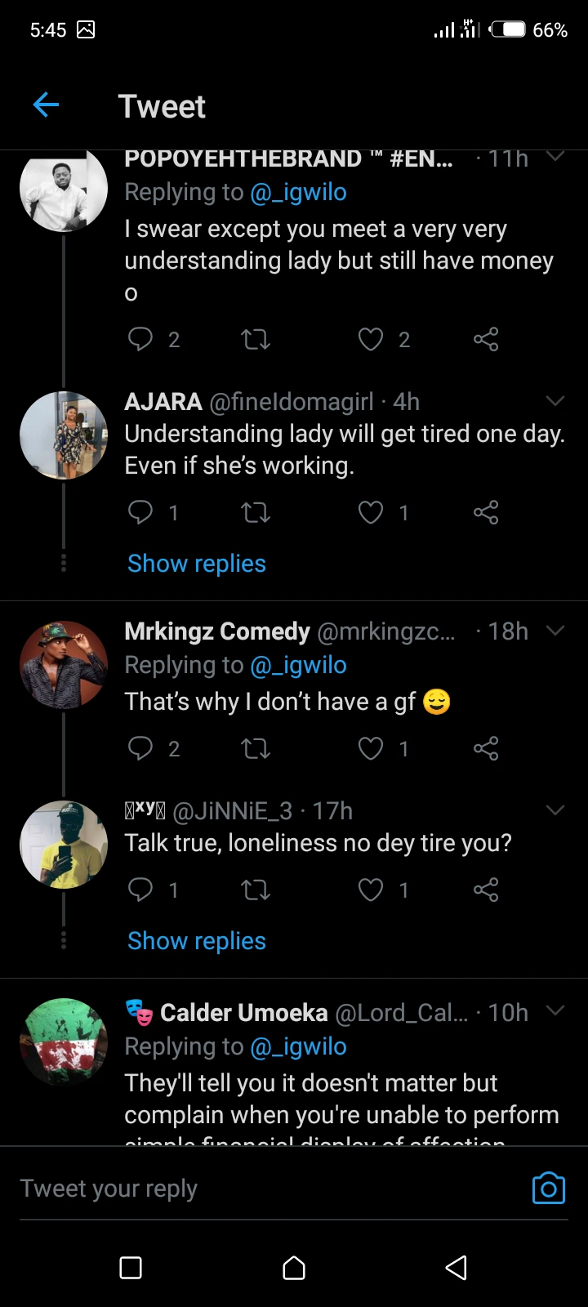Like POPOYEHTHEBRAND's tweet

click(x=371, y=339)
